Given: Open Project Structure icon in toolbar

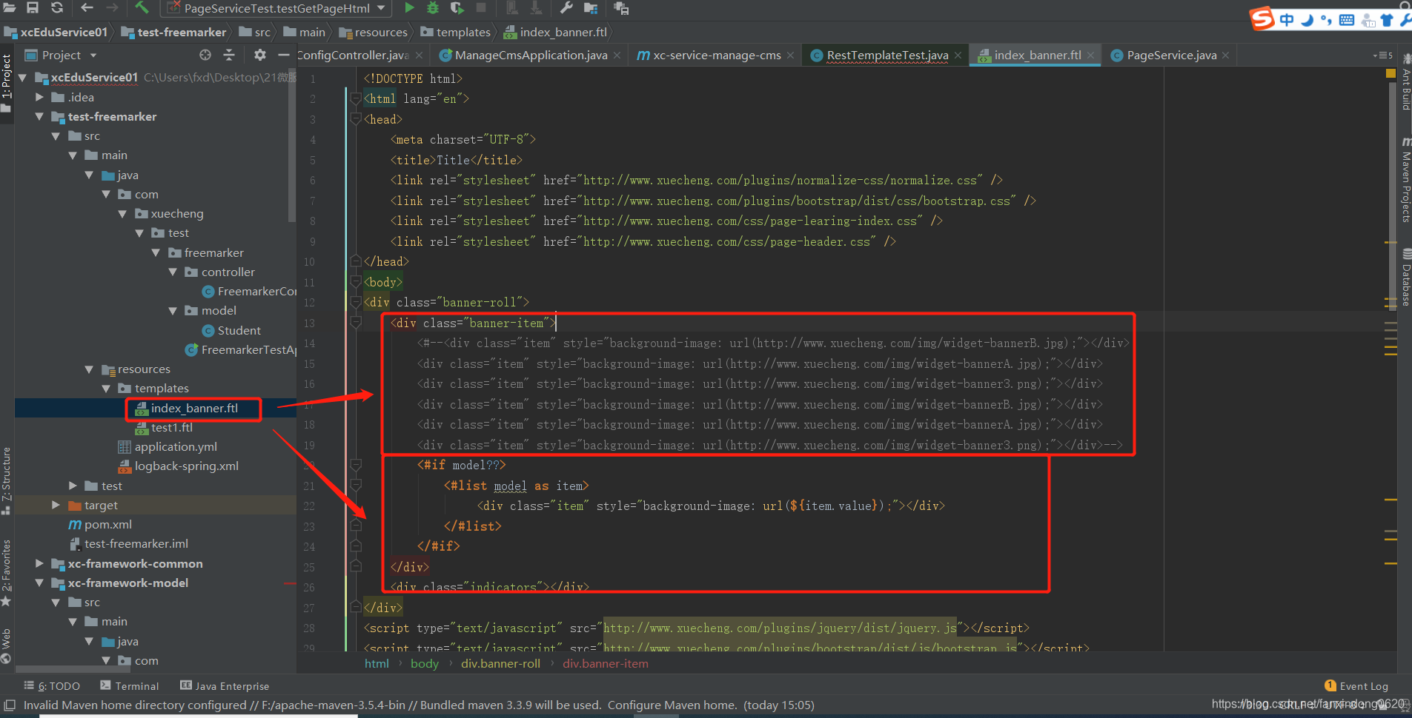Looking at the screenshot, I should point(591,7).
